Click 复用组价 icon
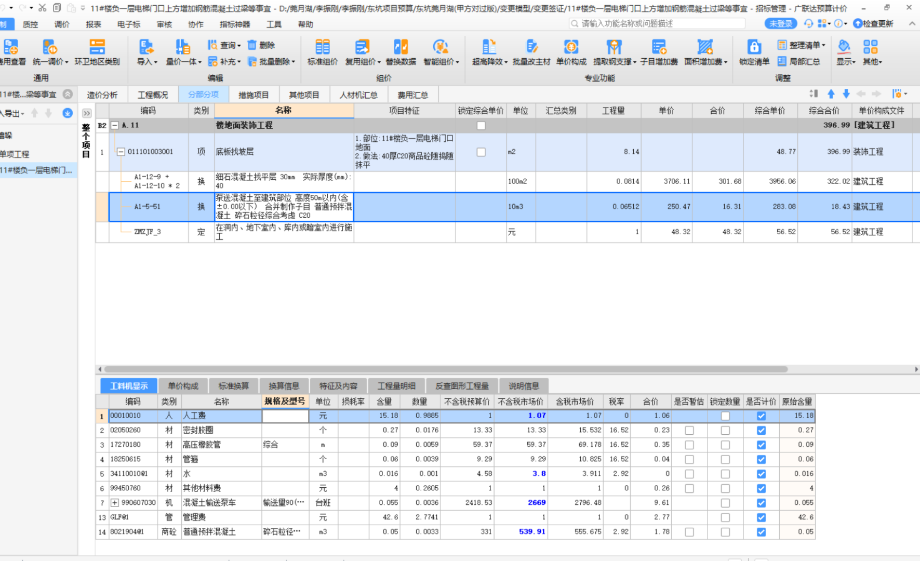The height and width of the screenshot is (561, 920). (362, 47)
